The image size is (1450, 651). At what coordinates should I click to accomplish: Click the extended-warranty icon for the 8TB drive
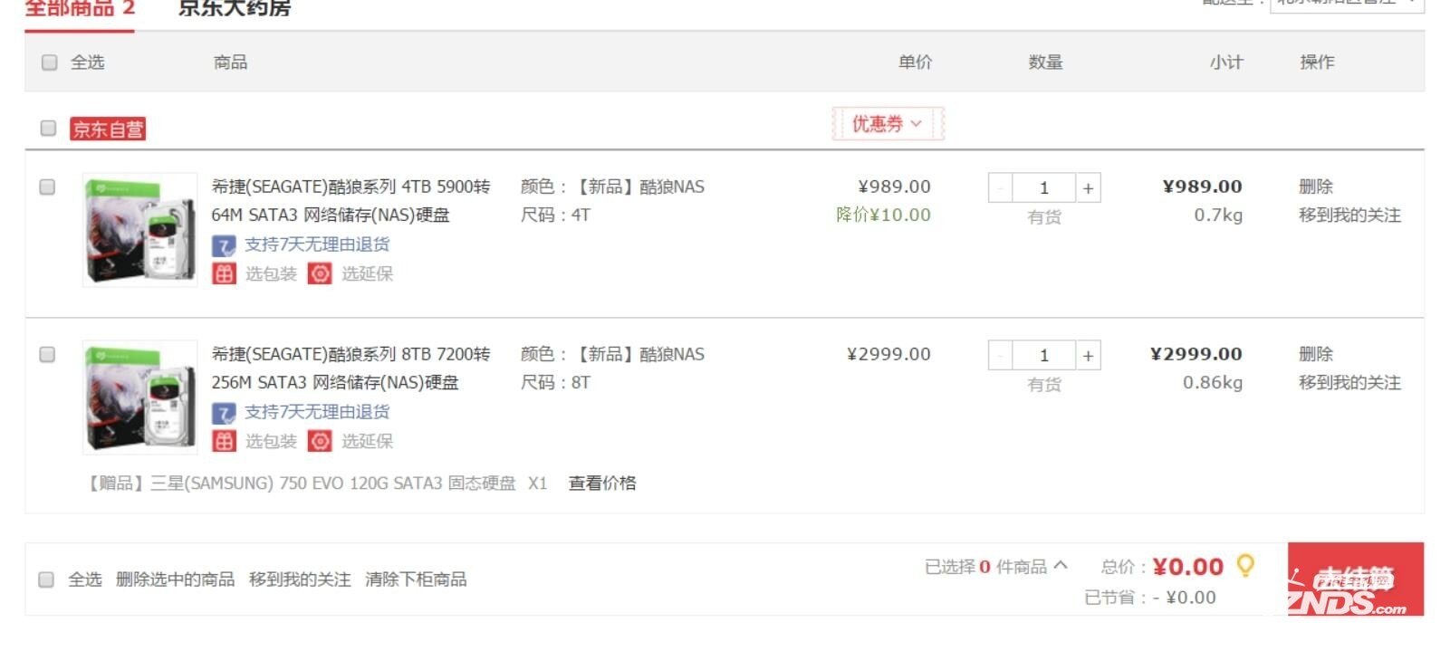click(320, 441)
